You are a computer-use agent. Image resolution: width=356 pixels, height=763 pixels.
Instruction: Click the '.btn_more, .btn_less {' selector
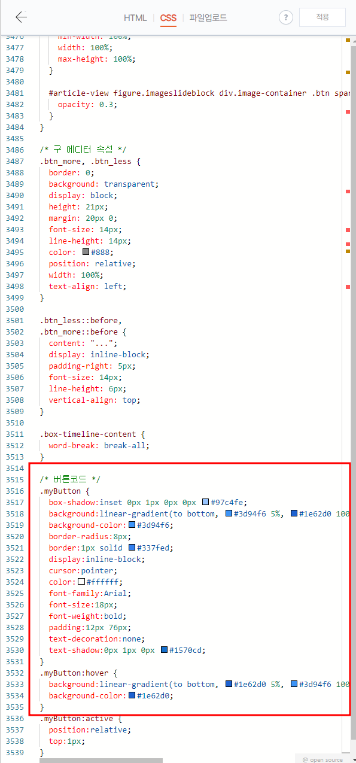[90, 161]
